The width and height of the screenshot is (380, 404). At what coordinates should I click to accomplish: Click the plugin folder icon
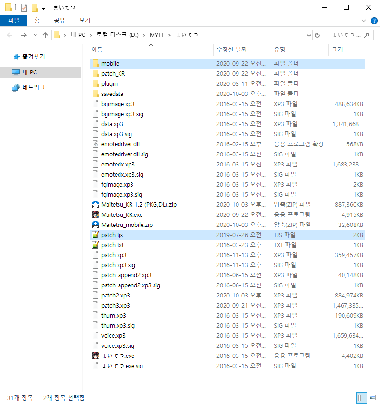point(95,84)
